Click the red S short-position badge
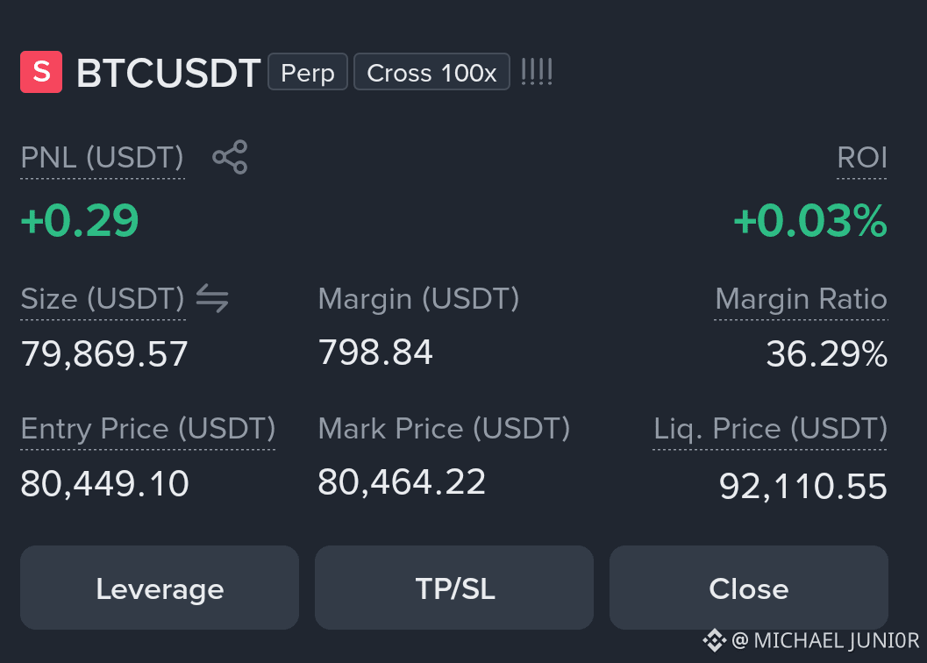927x663 pixels. tap(41, 72)
